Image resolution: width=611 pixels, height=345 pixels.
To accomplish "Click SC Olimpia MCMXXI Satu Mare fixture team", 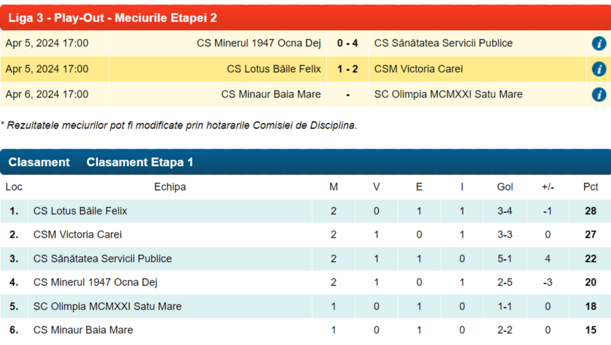I will 448,94.
